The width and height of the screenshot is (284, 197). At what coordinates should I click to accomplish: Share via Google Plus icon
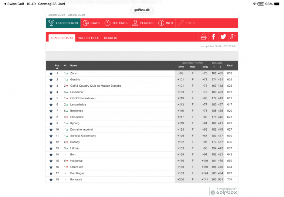(x=233, y=37)
